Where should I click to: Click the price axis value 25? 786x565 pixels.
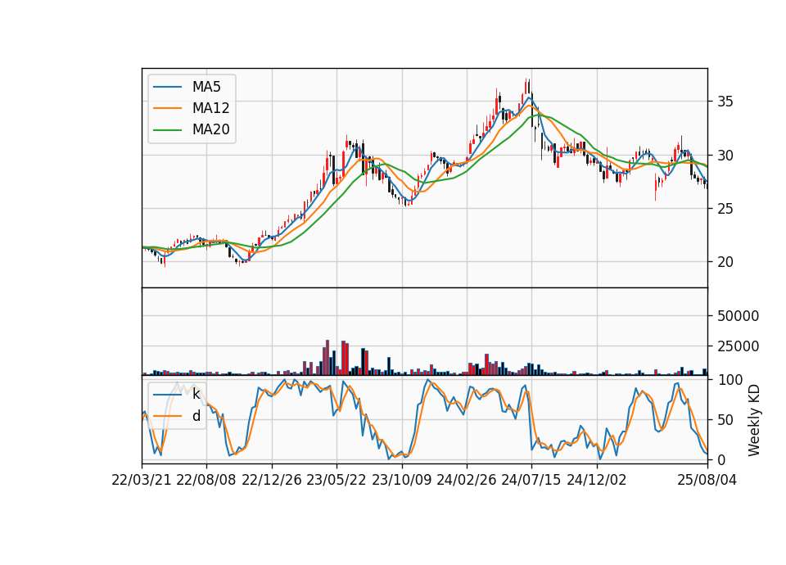click(725, 209)
